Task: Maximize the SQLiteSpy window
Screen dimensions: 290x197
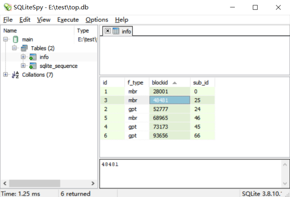Action: point(255,7)
